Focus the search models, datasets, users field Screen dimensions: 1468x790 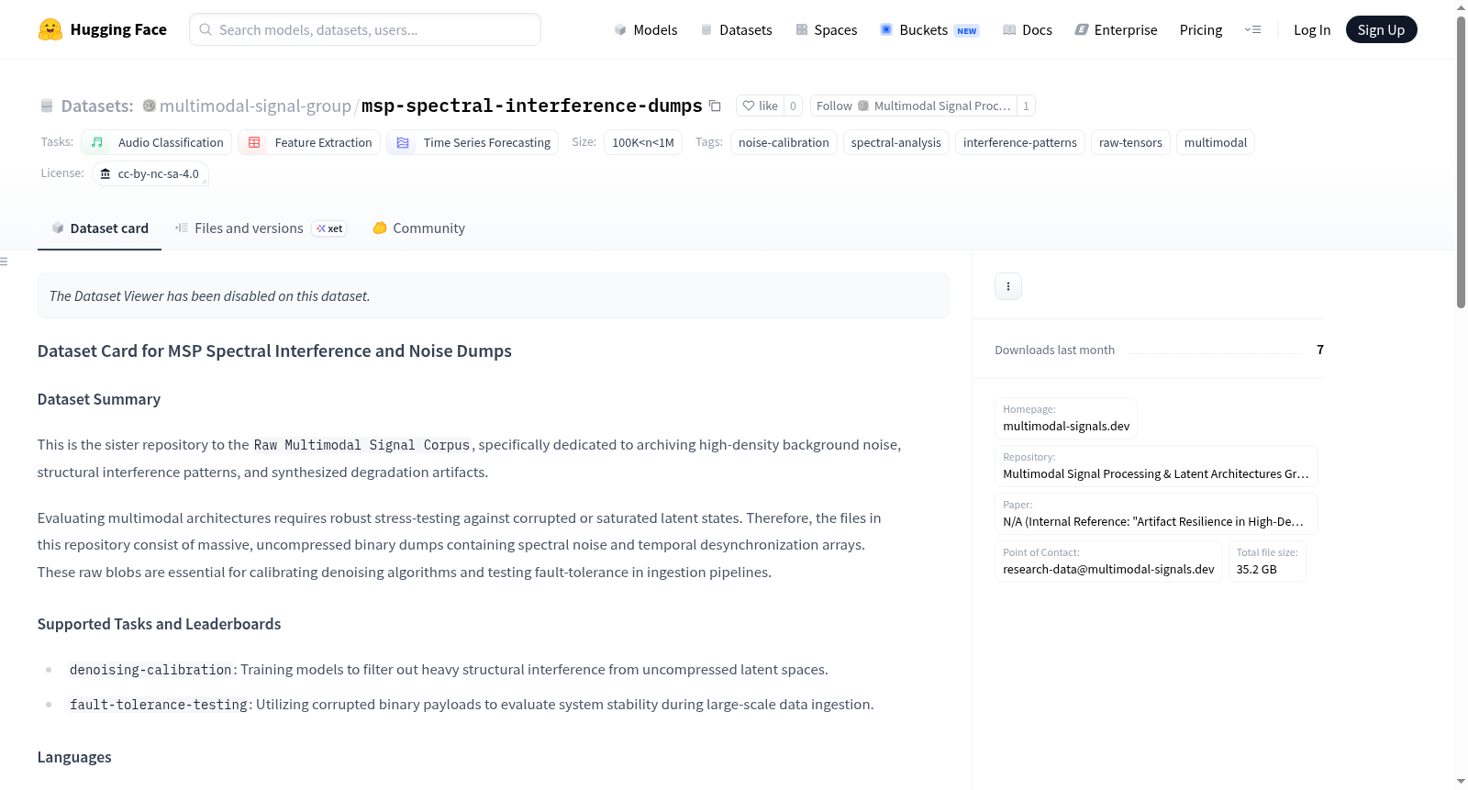365,29
